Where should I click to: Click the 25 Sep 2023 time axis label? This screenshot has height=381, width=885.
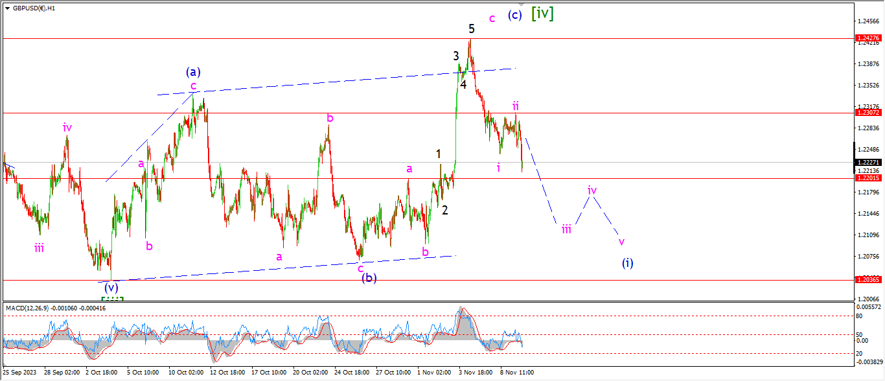pos(18,373)
